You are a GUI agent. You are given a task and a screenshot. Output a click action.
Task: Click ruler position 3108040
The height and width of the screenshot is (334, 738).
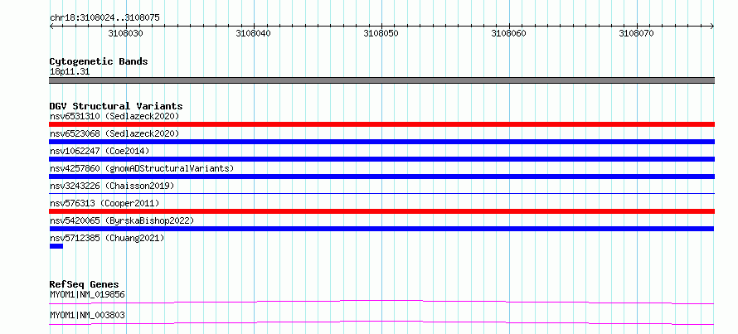point(254,33)
